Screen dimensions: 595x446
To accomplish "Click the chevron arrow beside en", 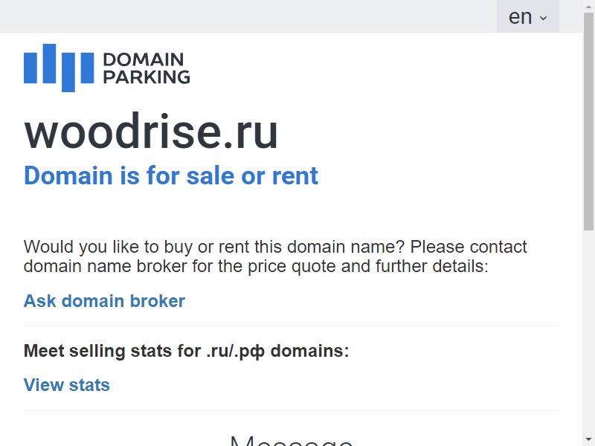I will tap(544, 18).
